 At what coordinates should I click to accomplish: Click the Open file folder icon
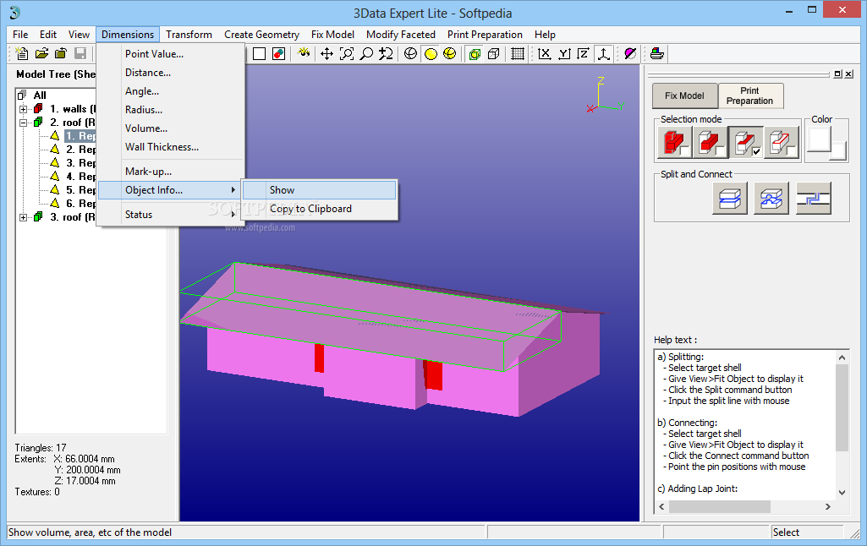(41, 53)
